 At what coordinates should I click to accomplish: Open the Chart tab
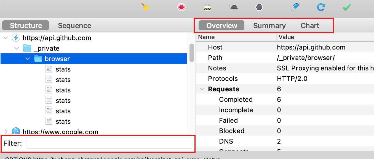pyautogui.click(x=310, y=26)
